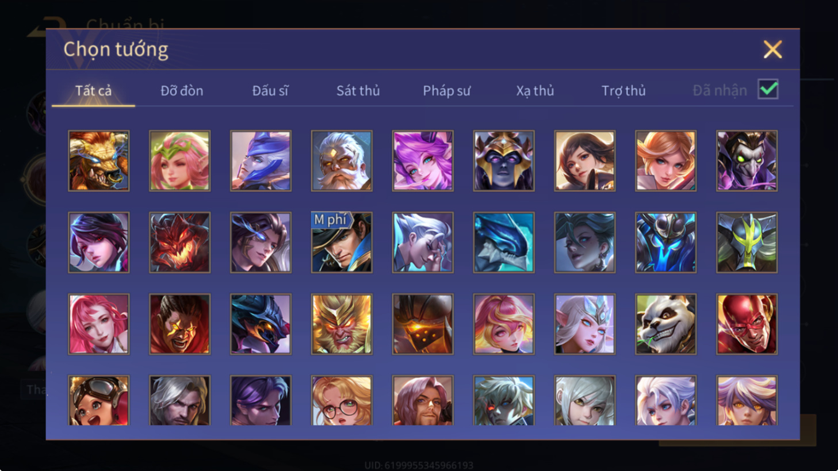Select the aviator goggles girl hero
The height and width of the screenshot is (471, 838).
pyautogui.click(x=98, y=400)
